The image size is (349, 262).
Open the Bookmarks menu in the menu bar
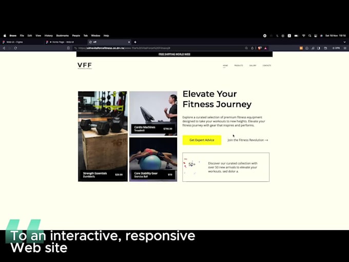[62, 35]
